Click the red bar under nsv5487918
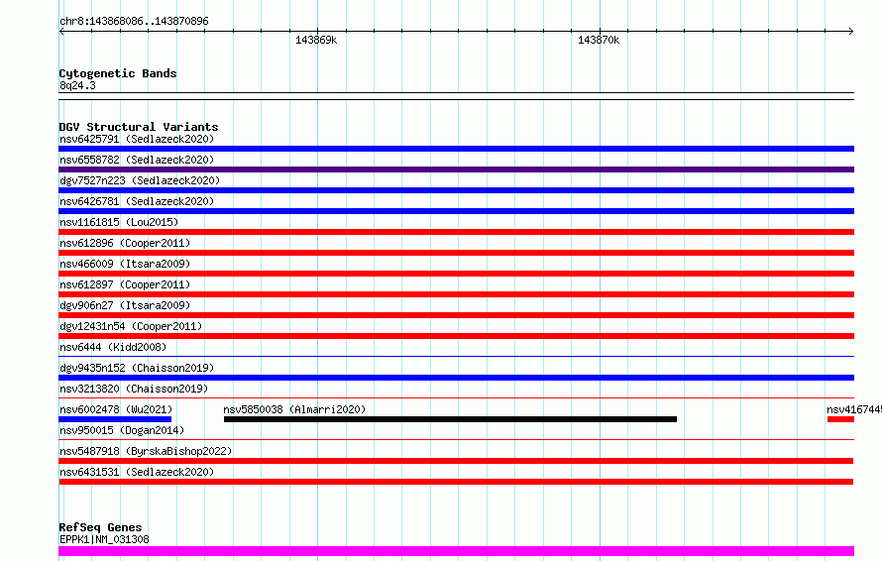The image size is (882, 561). click(x=456, y=461)
